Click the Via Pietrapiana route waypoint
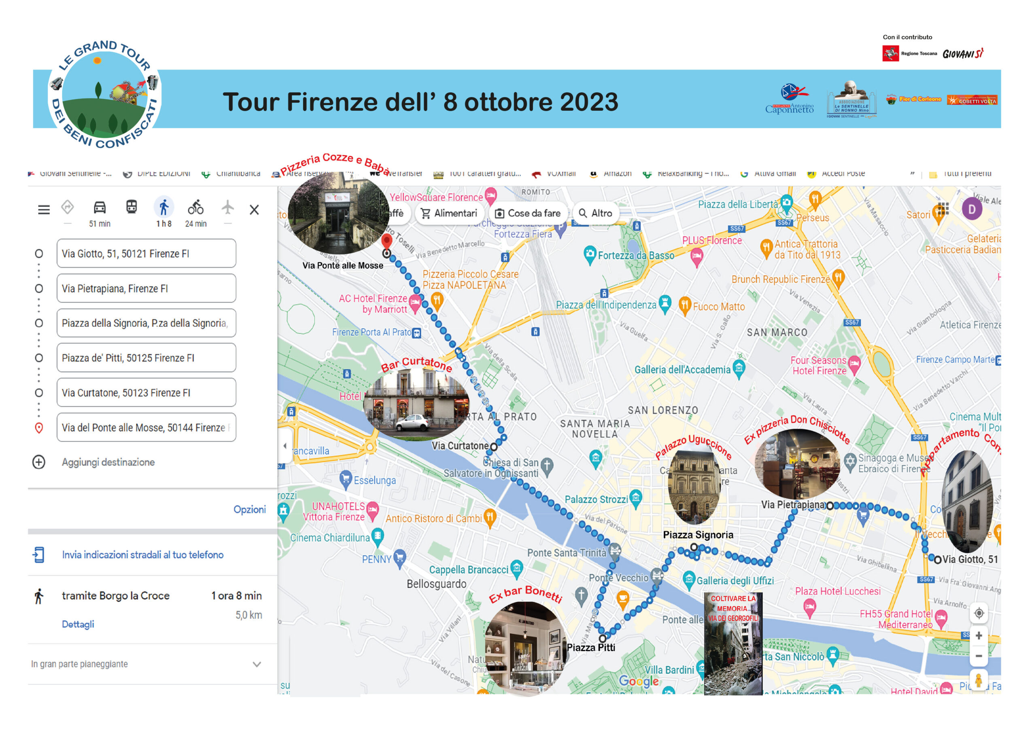1036x732 pixels. click(830, 506)
